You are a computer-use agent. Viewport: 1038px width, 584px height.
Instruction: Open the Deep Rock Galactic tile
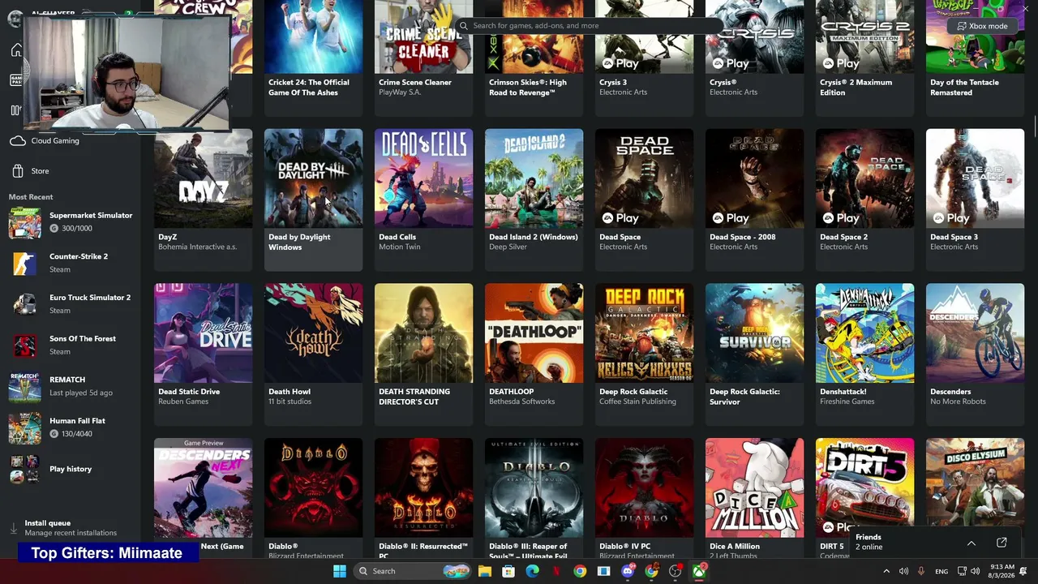(644, 354)
